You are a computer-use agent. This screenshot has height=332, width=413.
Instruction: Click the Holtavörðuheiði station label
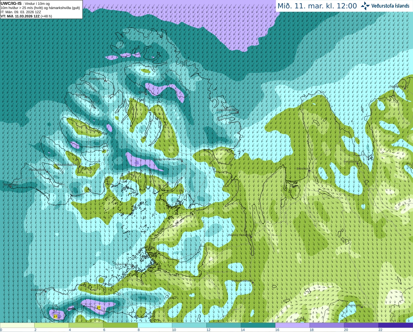click(242, 281)
